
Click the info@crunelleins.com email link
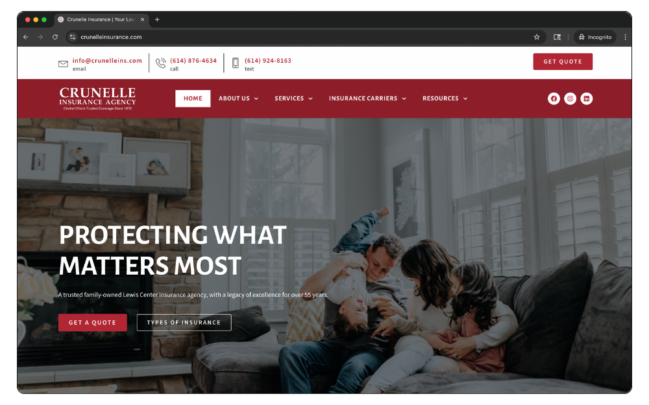point(107,60)
